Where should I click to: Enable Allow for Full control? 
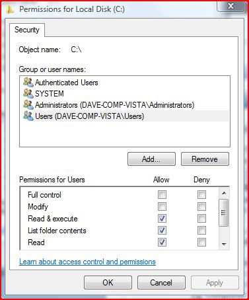[x=162, y=195]
